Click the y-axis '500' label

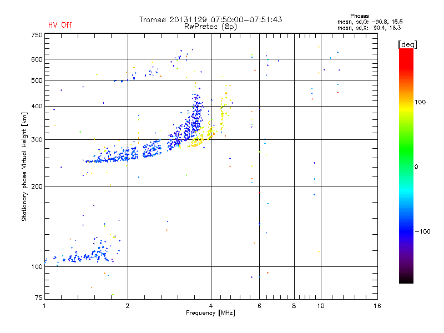click(x=37, y=80)
